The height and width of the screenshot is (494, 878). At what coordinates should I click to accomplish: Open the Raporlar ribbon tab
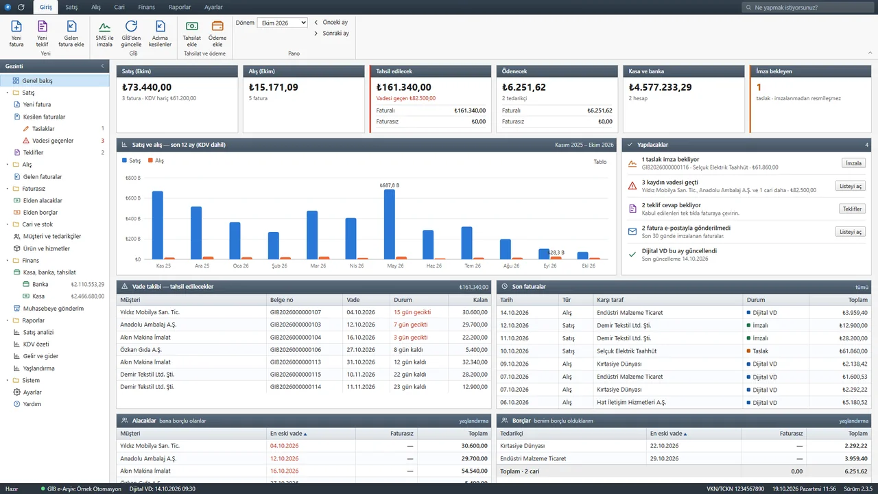coord(180,7)
